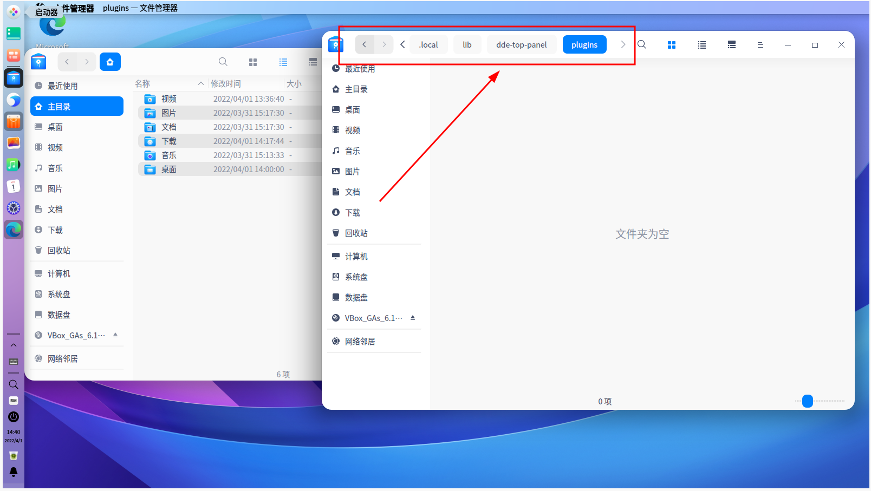
Task: Expand the dock tray arrow
Action: [14, 345]
